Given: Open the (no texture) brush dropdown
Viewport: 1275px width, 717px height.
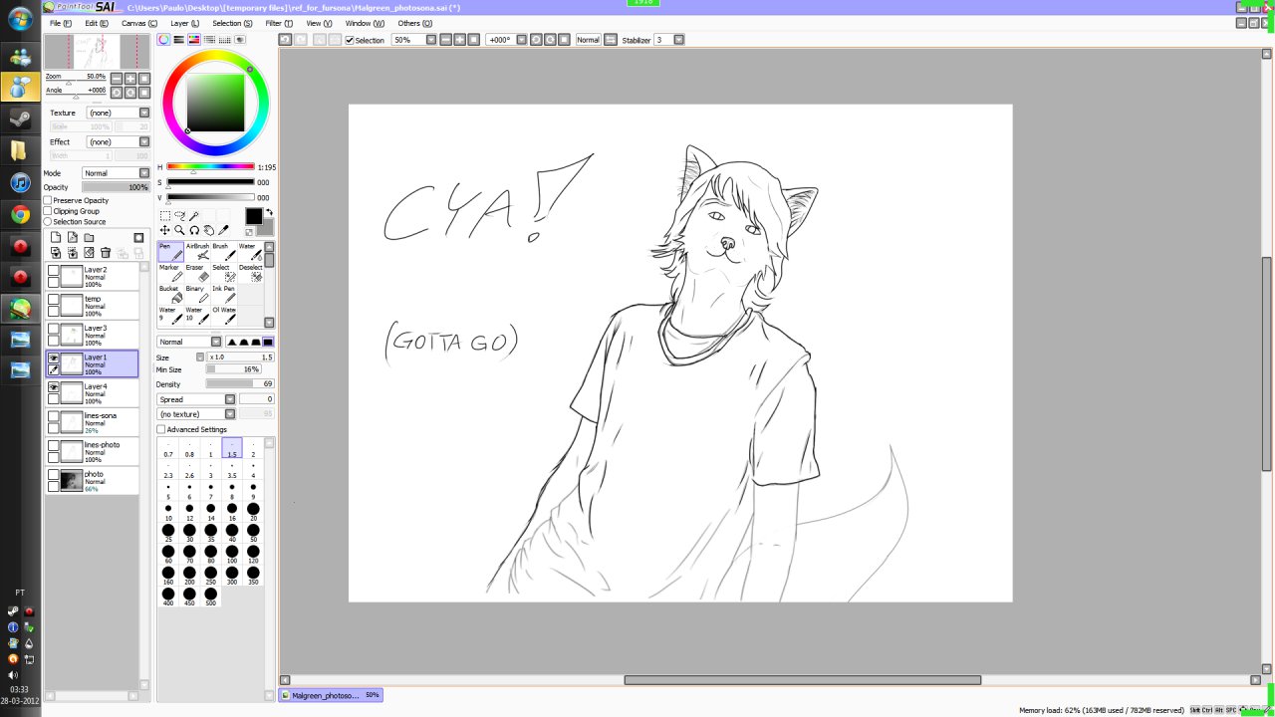Looking at the screenshot, I should point(196,414).
